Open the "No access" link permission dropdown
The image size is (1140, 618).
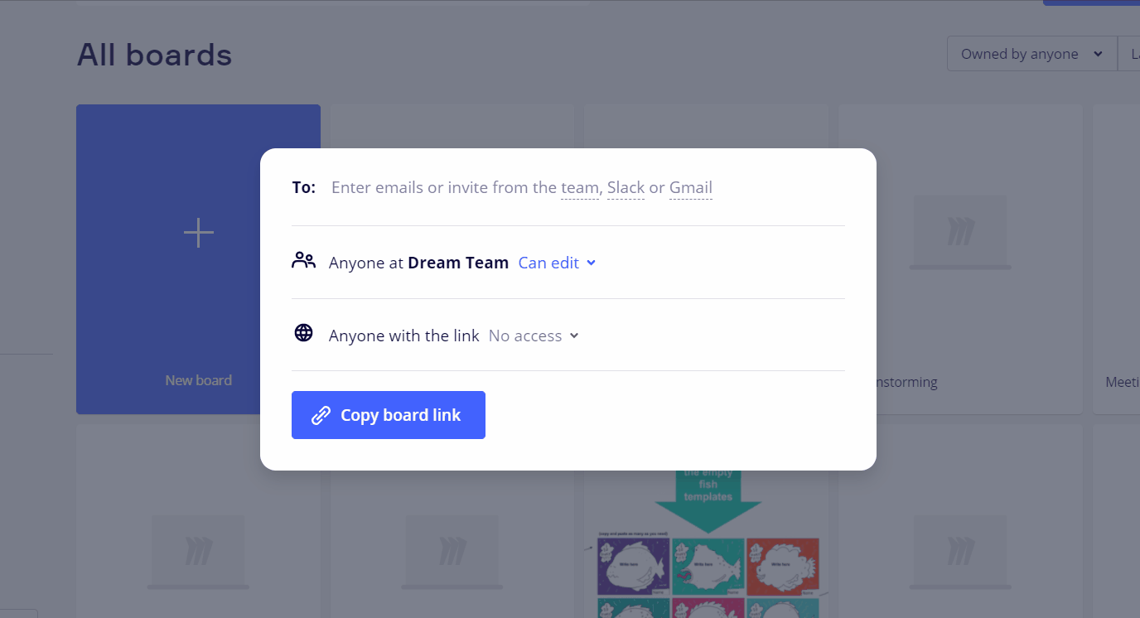pos(534,336)
